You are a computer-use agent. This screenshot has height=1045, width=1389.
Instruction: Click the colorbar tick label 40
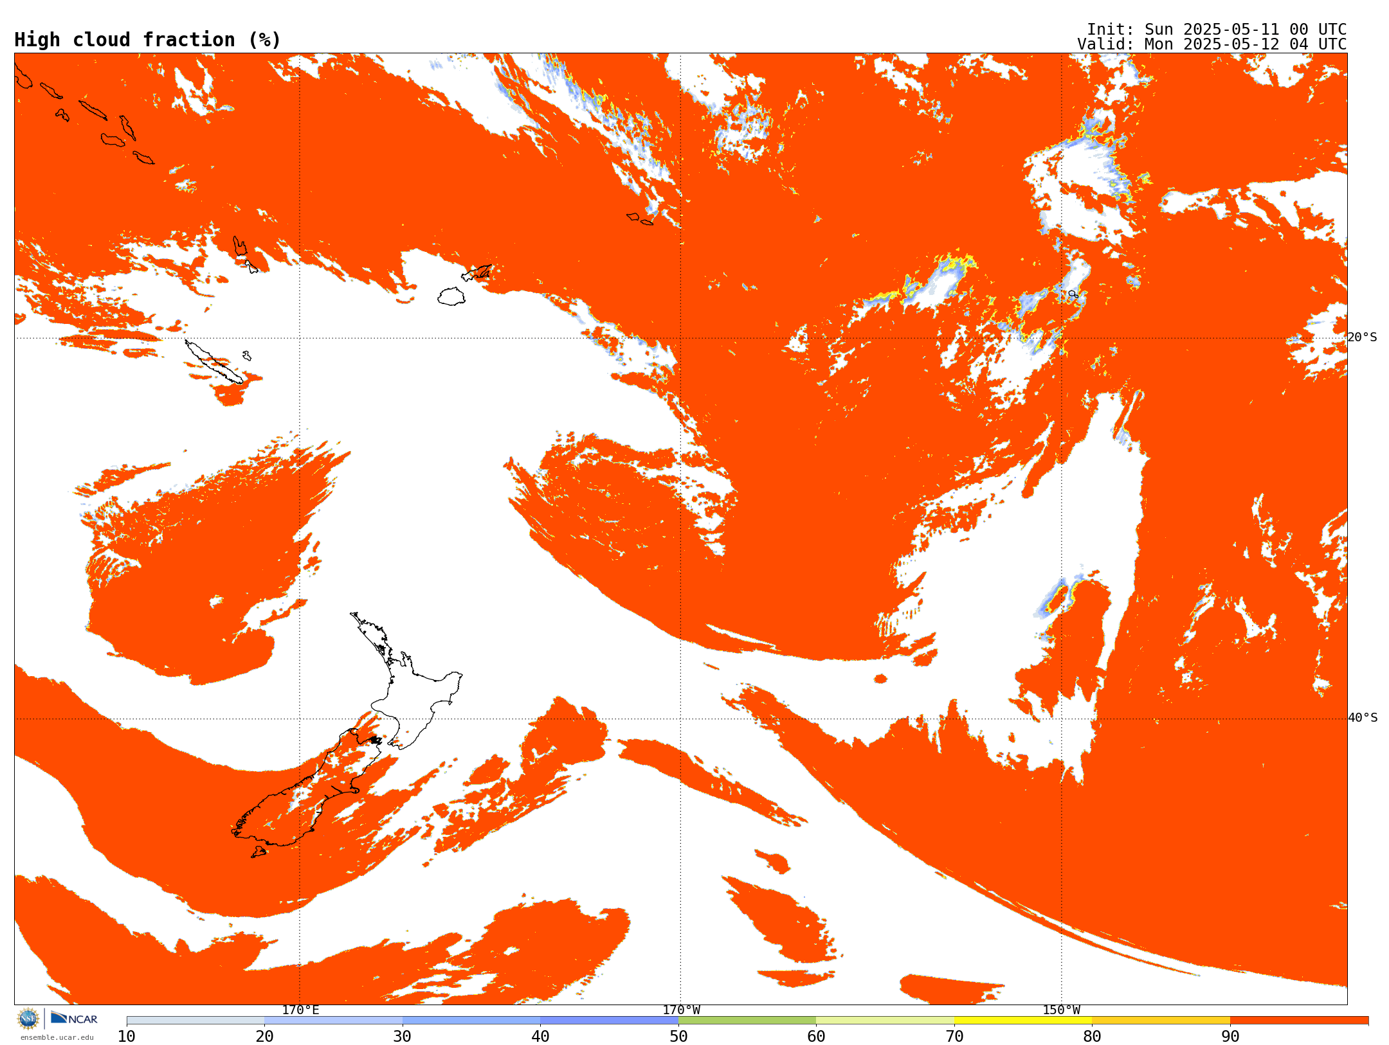(x=541, y=1037)
